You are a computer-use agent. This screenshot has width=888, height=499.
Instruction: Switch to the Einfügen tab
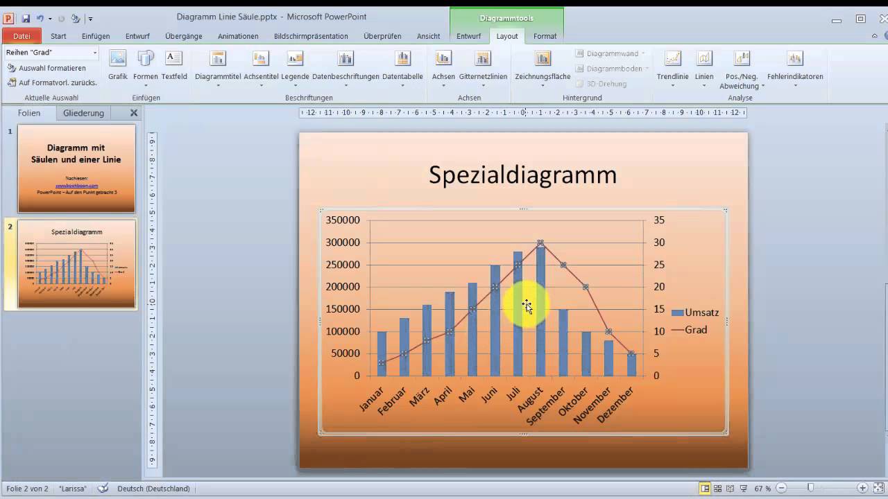coord(96,36)
